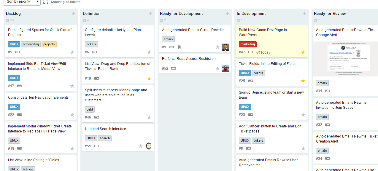Click the debt tag on ticket #46

90,109
